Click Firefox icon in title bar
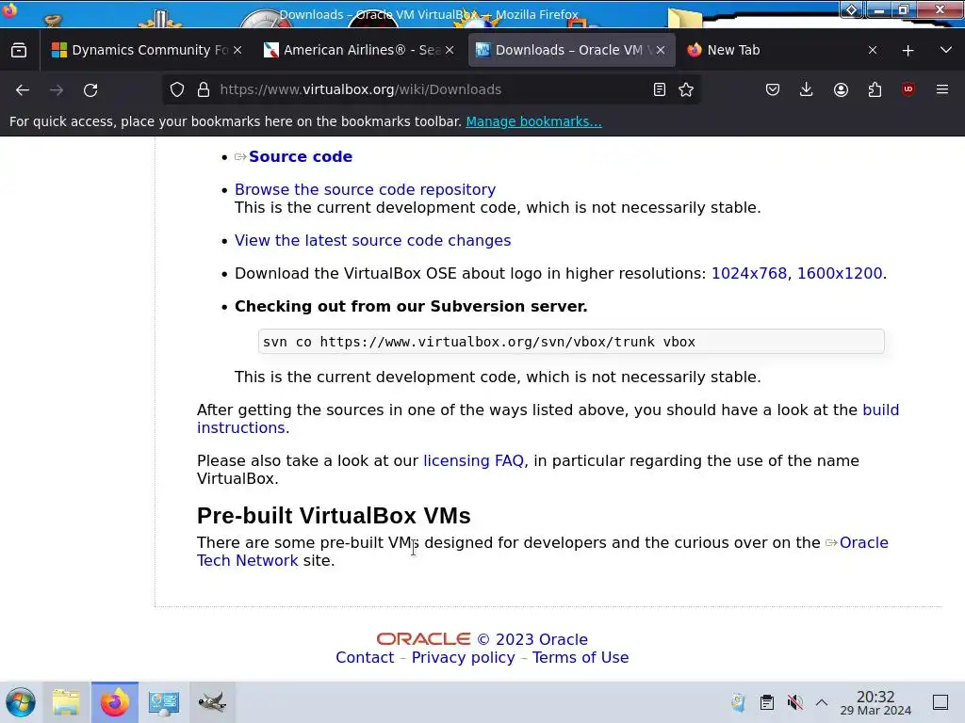 (9, 9)
